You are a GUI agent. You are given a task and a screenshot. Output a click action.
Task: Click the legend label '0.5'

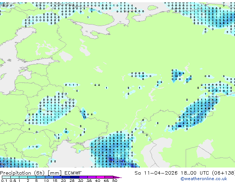pos(13,181)
